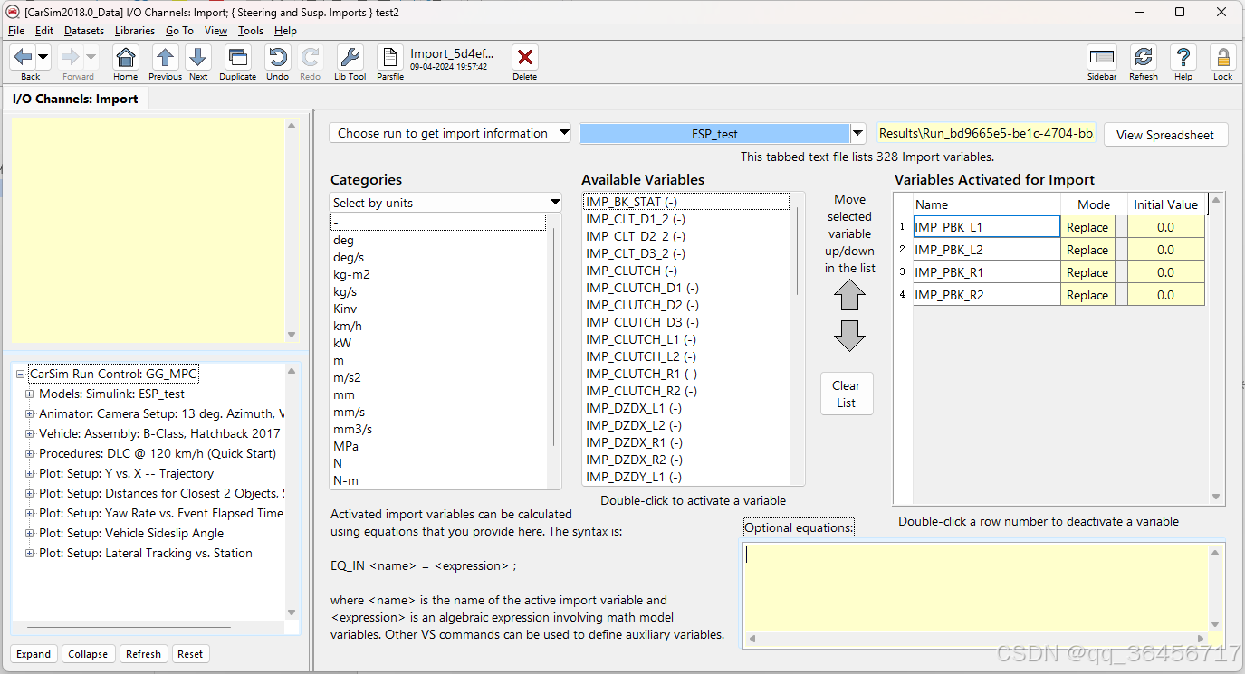Select the MPa unit category
This screenshot has width=1245, height=674.
345,446
